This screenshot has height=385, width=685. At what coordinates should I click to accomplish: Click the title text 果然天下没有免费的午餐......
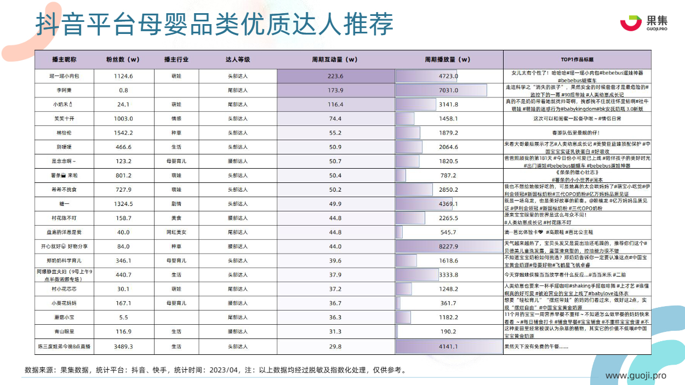click(538, 347)
